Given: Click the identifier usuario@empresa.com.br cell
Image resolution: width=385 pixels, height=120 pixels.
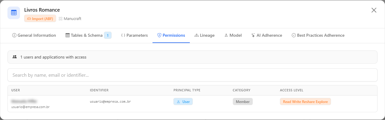Looking at the screenshot, I should pos(110,101).
